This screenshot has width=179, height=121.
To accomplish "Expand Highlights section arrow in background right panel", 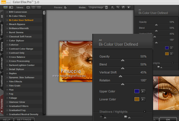I will point(173,63).
